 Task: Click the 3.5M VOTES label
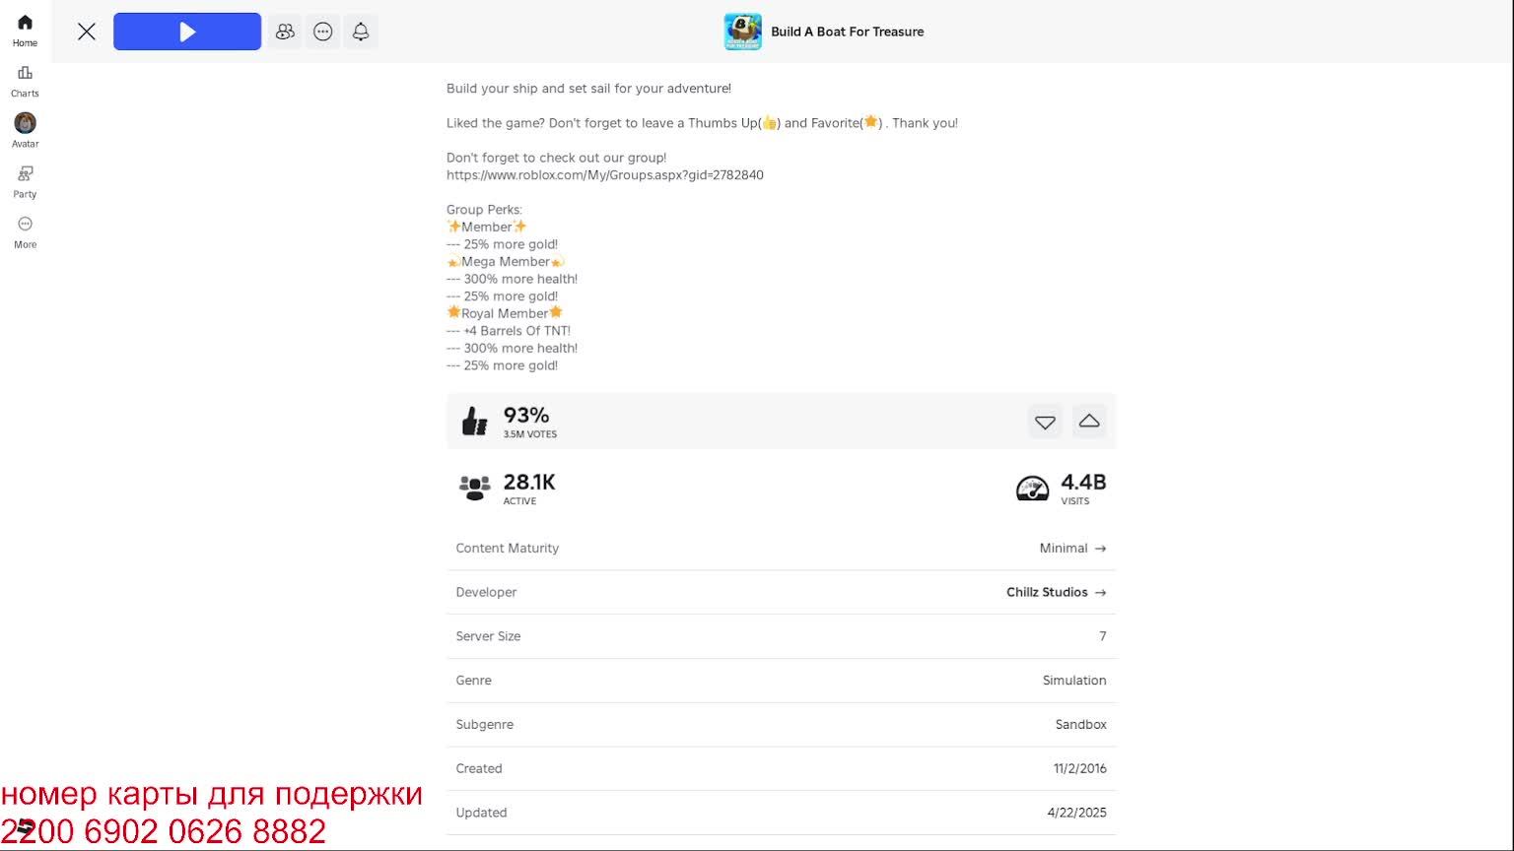pos(530,434)
